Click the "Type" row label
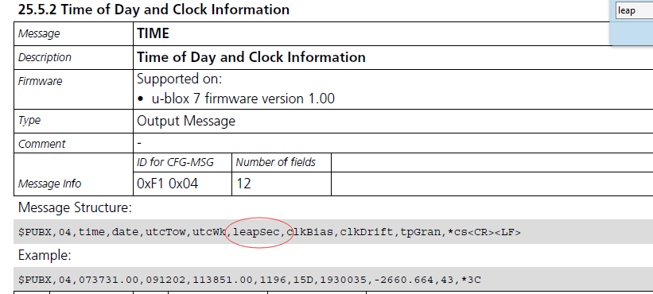This screenshot has width=653, height=294. (29, 121)
